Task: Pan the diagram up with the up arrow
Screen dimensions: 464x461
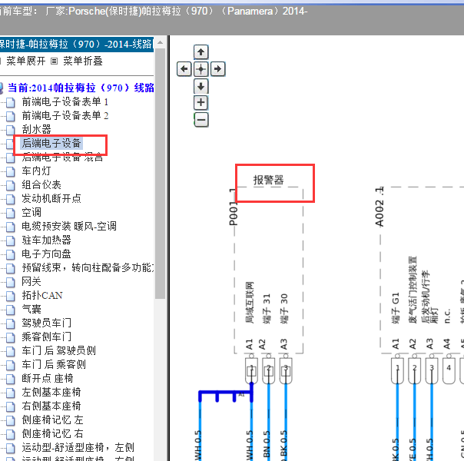Action: [201, 52]
